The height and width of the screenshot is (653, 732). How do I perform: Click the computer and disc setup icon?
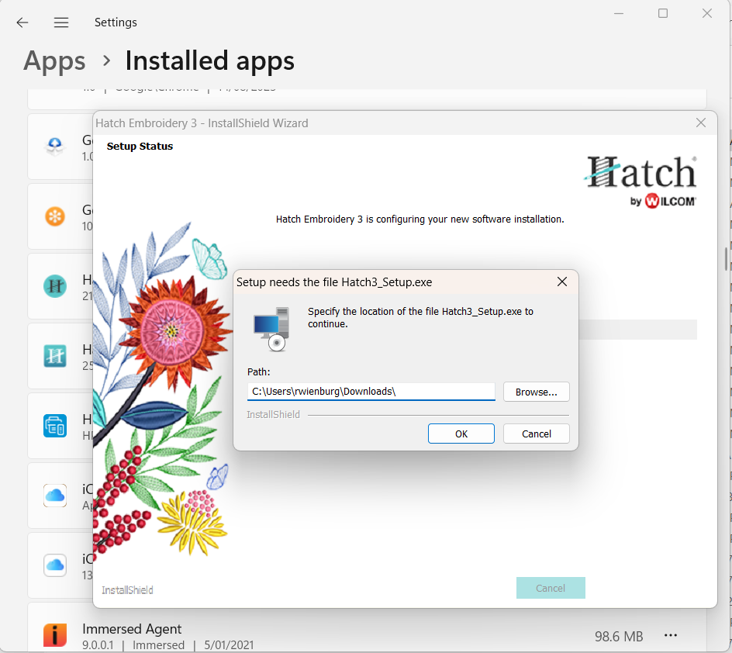pyautogui.click(x=271, y=329)
